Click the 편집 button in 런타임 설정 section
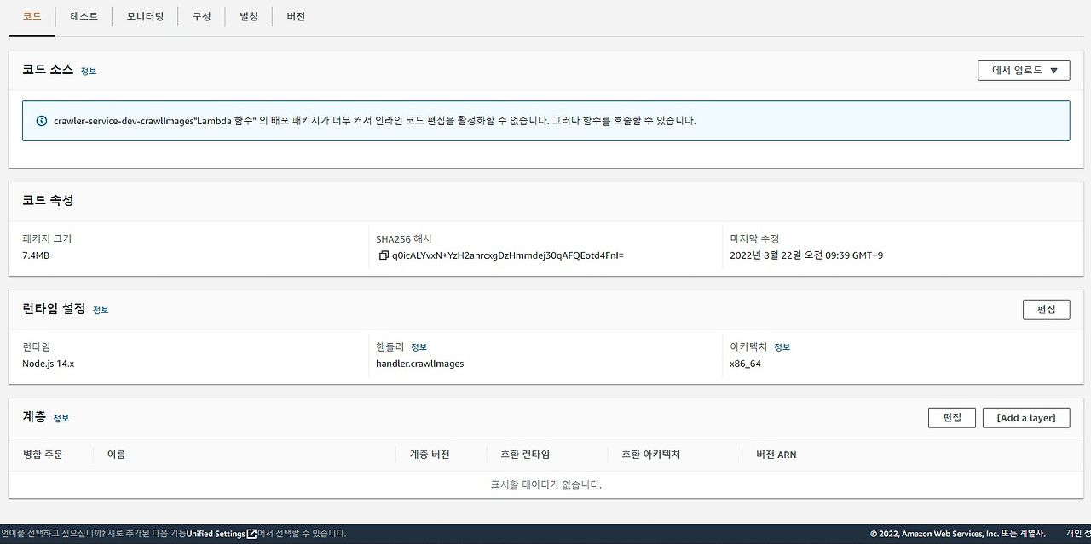 (x=1046, y=309)
